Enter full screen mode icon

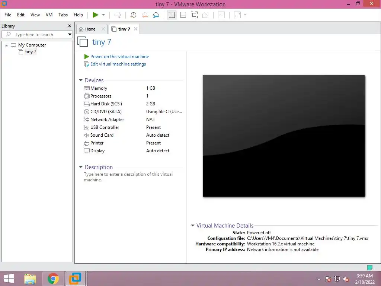coord(194,15)
